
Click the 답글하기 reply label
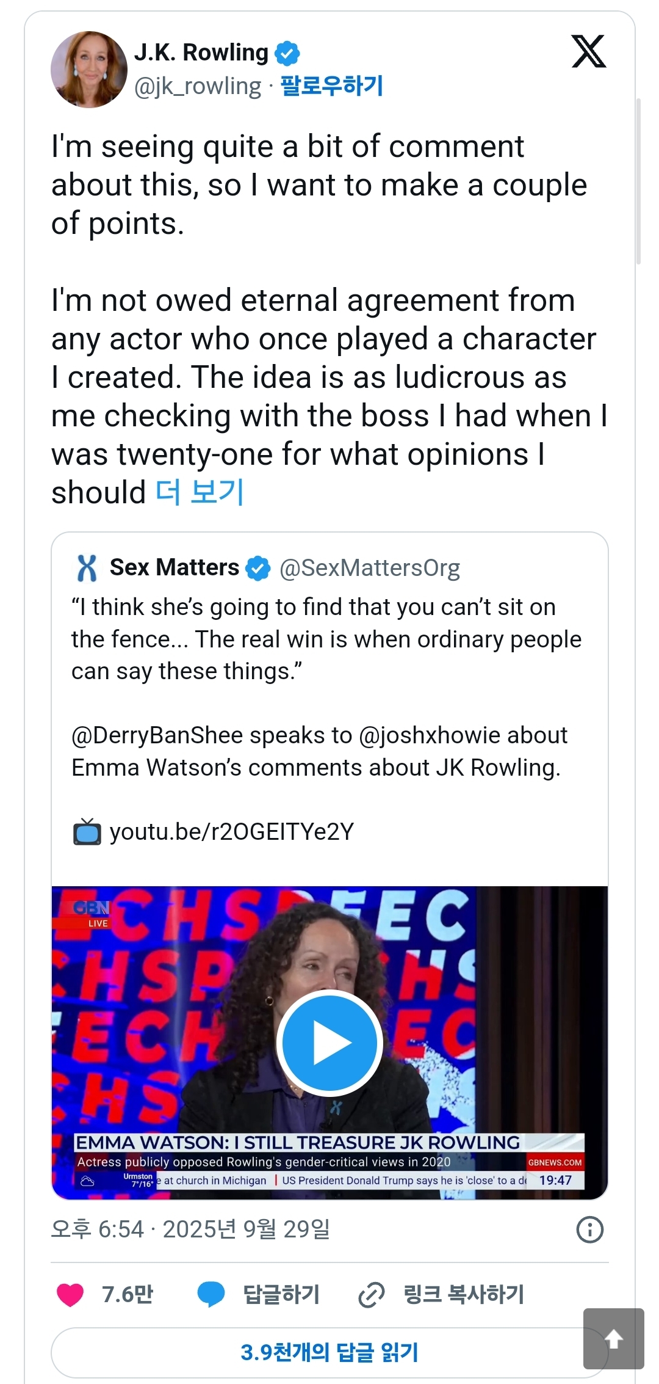click(281, 1294)
